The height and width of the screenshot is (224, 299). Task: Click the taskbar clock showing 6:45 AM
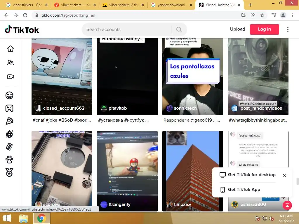coord(286,218)
